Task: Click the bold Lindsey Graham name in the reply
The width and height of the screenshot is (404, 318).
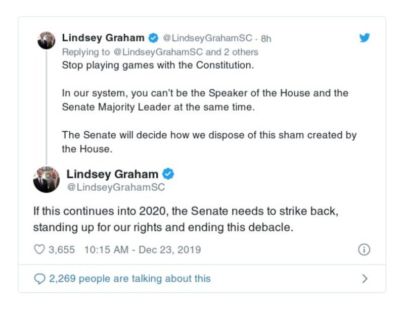Action: click(104, 38)
